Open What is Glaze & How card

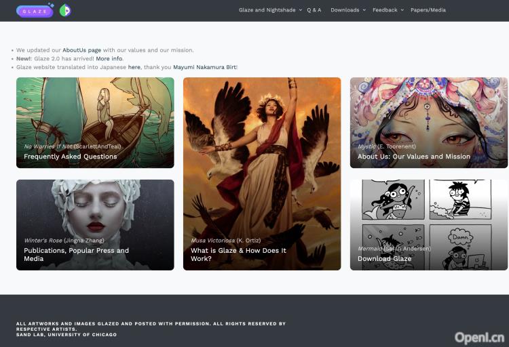click(x=238, y=254)
